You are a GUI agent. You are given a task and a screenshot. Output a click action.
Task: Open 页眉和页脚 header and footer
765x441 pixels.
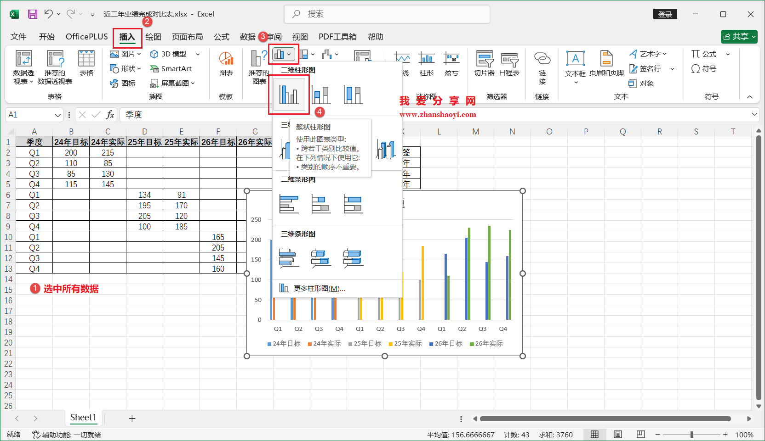coord(606,63)
